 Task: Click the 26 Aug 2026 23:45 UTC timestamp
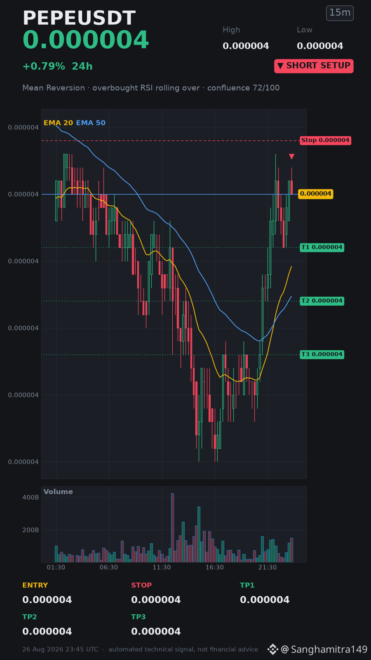tap(60, 649)
